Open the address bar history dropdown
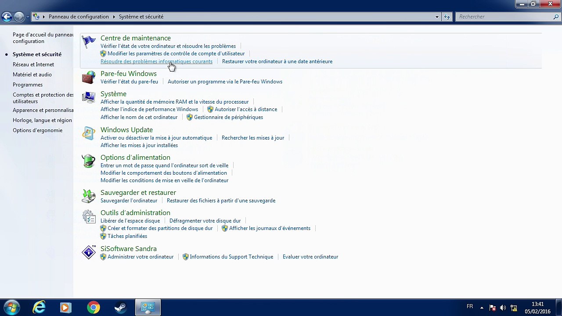The width and height of the screenshot is (562, 316). [x=437, y=17]
